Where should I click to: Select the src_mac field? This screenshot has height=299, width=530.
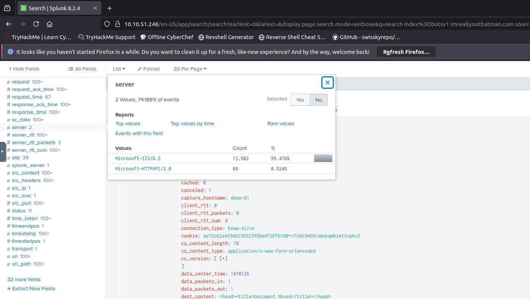22,195
